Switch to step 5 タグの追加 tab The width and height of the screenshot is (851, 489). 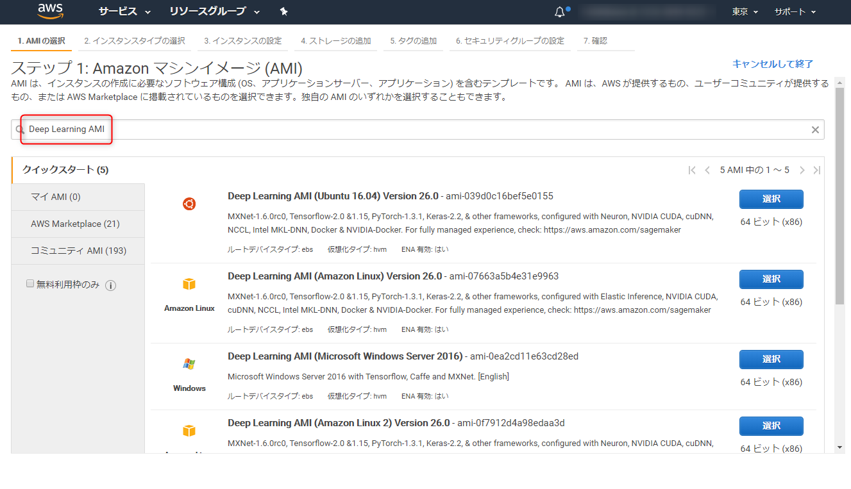414,40
